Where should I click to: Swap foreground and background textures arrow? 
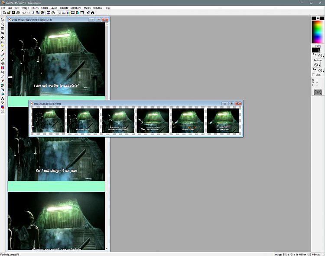click(x=315, y=69)
